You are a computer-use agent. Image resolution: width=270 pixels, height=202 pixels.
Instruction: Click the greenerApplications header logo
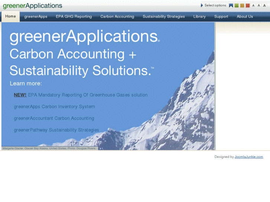(x=33, y=6)
